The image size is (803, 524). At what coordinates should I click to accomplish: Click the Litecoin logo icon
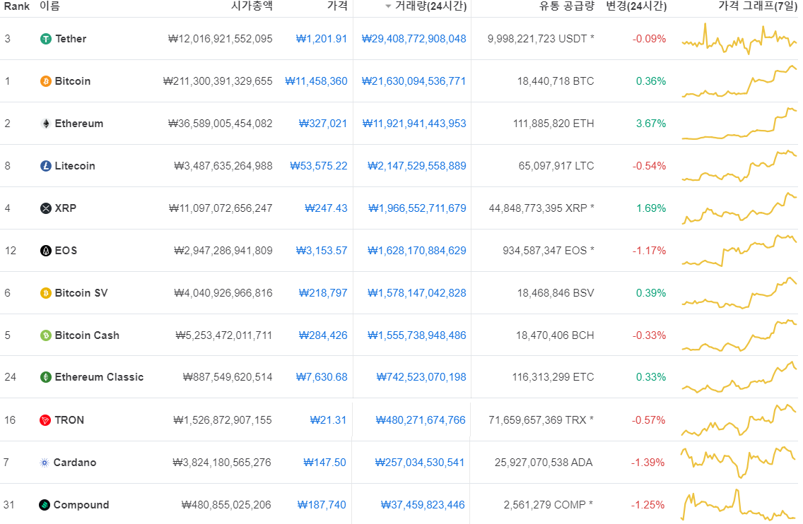click(45, 166)
